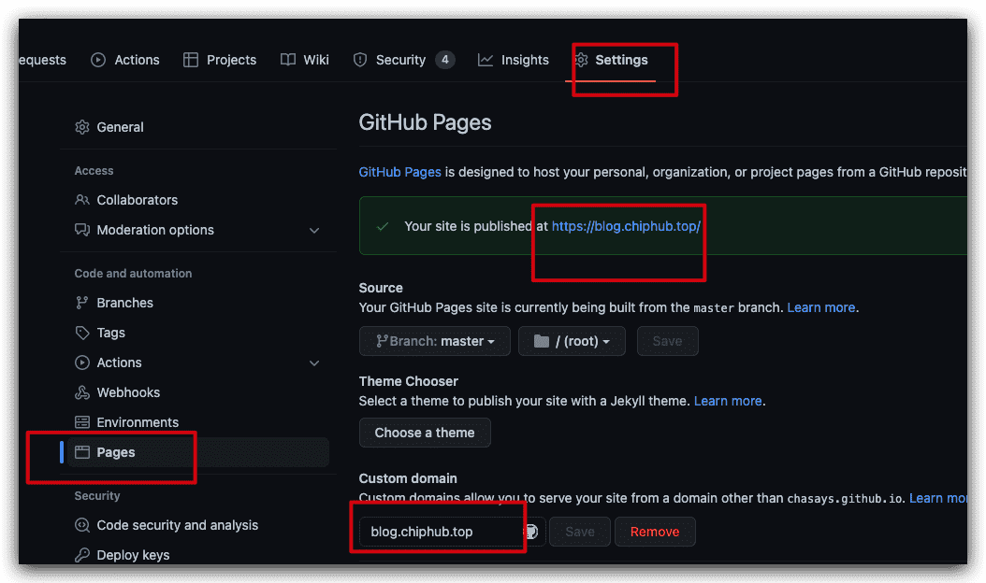Click the Branches git-branch icon
986x583 pixels.
82,303
